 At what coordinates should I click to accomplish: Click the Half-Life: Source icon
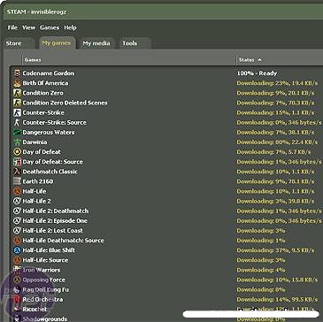(18, 260)
